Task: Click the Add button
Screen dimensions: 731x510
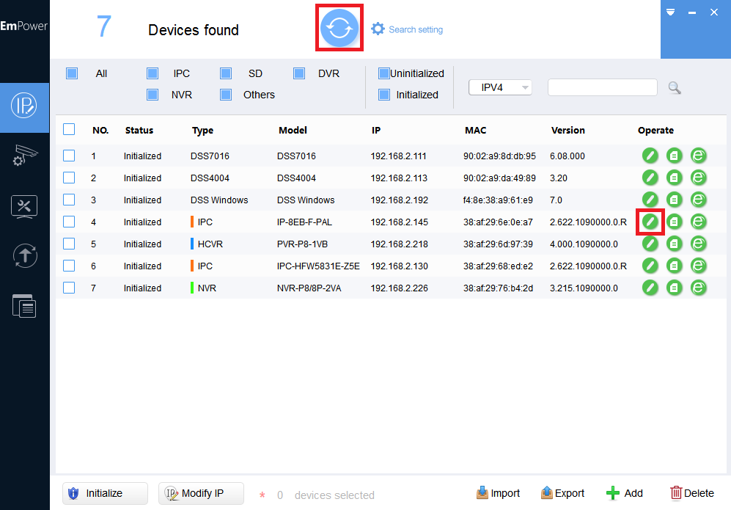Action: (x=624, y=493)
